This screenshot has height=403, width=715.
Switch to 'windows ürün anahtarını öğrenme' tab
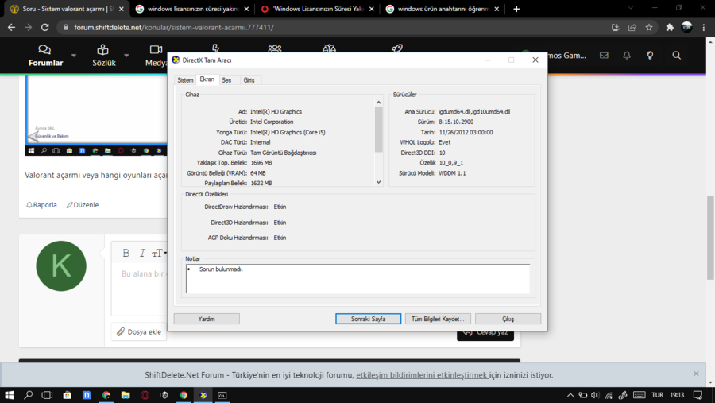443,9
